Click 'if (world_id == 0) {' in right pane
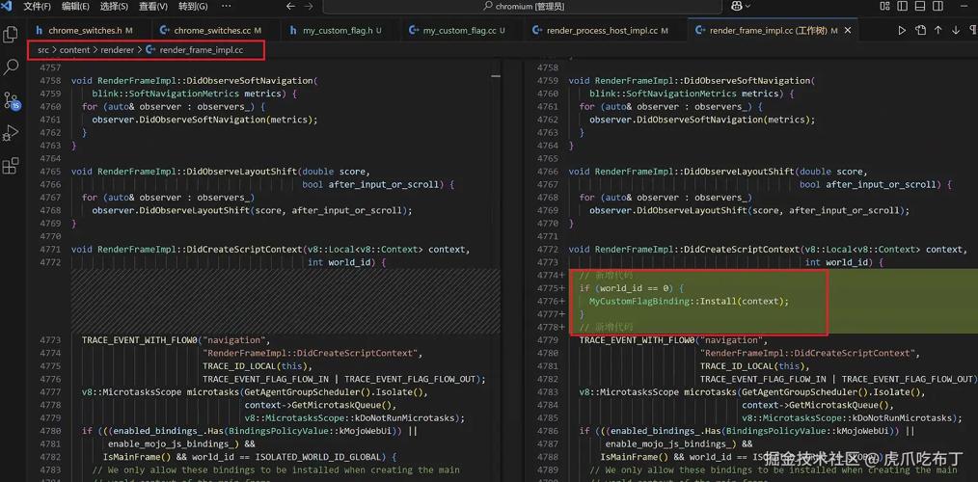This screenshot has height=482, width=978. tap(631, 288)
